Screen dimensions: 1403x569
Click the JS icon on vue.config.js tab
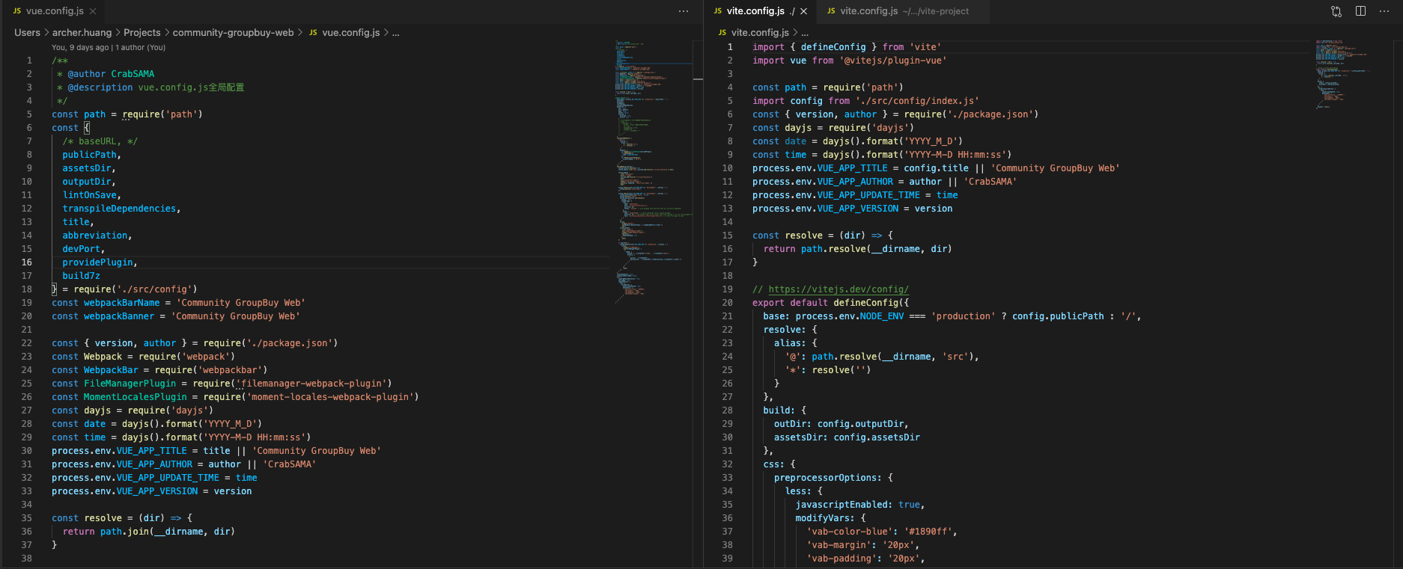16,11
